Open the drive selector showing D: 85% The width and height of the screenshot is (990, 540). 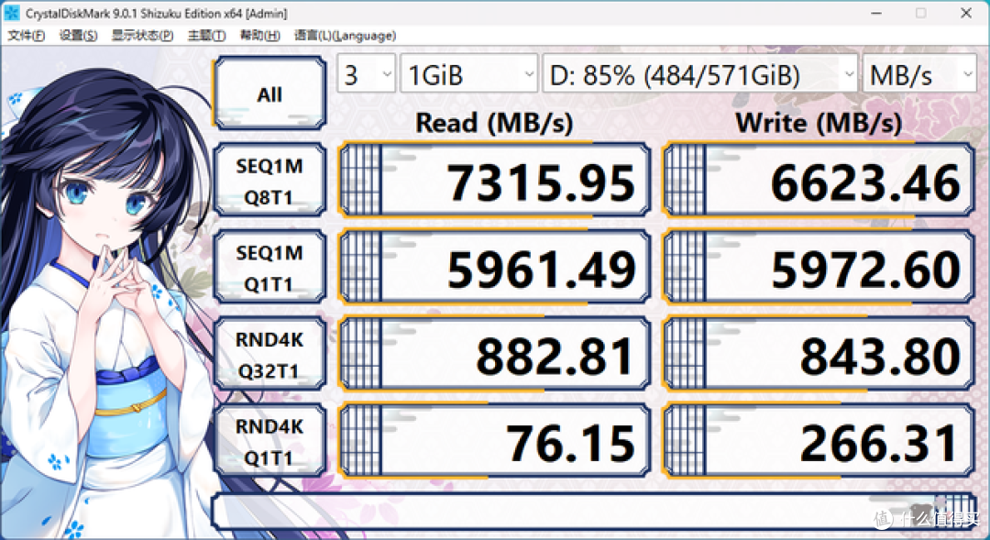(700, 74)
